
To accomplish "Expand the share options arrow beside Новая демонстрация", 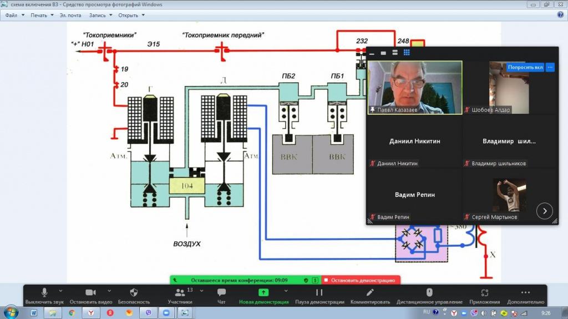I will tap(286, 291).
